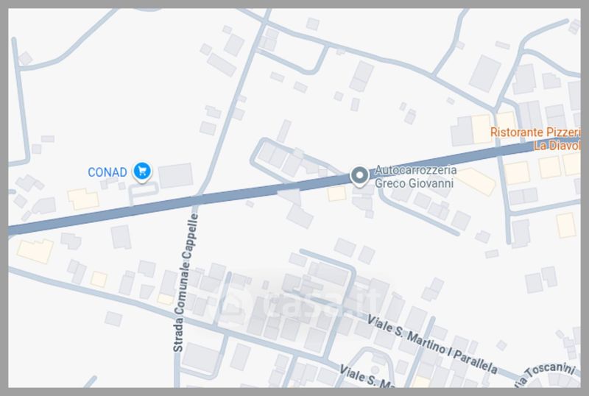
Task: Click the small yellow building near Strada Comunale Cappelle
Action: pos(165,299)
